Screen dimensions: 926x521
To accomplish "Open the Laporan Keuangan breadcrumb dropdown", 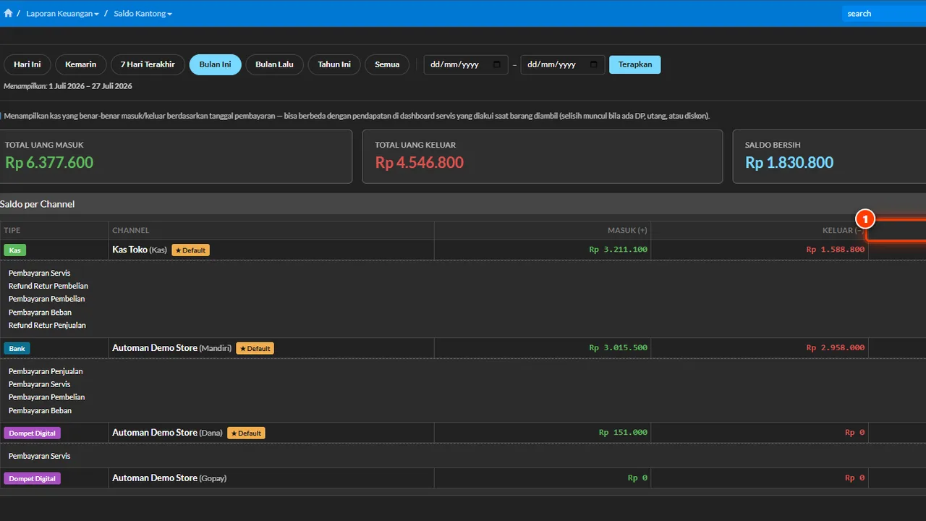I will tap(62, 14).
